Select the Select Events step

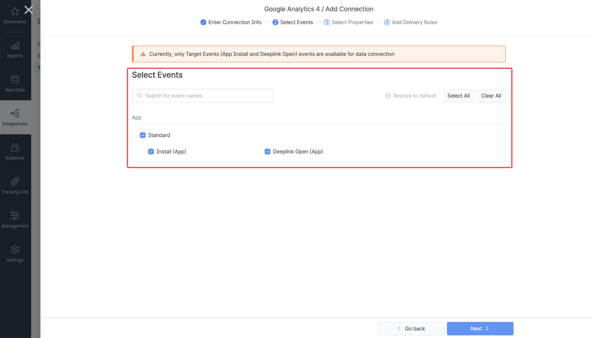click(x=293, y=22)
